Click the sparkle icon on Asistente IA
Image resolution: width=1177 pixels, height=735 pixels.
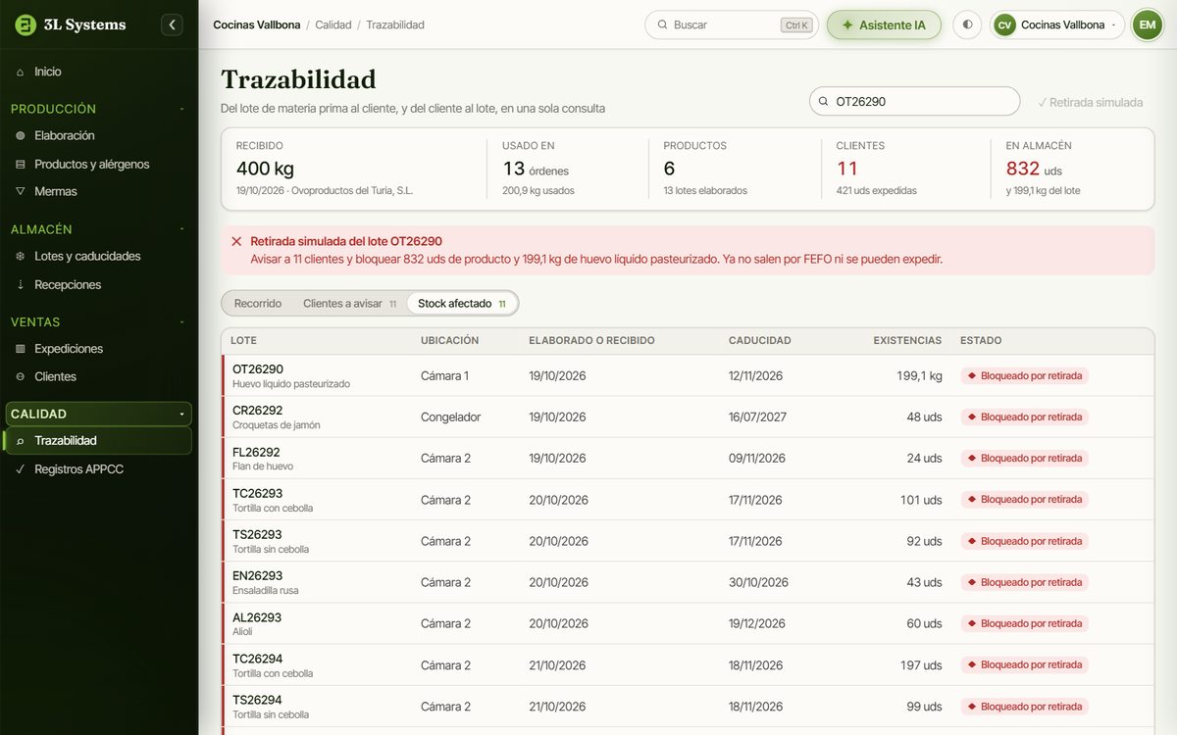click(x=847, y=24)
